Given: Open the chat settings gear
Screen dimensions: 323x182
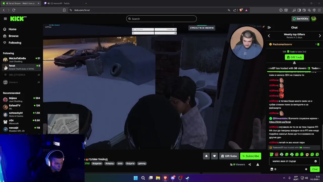Looking at the screenshot, I should click(x=306, y=169).
